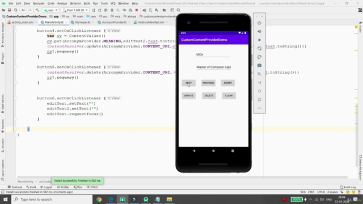Click the CustomContentProviderDemo breadcrumb
Screen dimensions: 363x204
tap(24, 16)
